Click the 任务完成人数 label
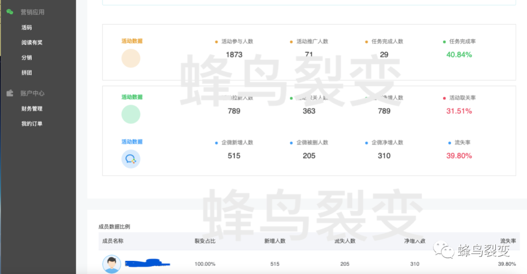 [387, 41]
